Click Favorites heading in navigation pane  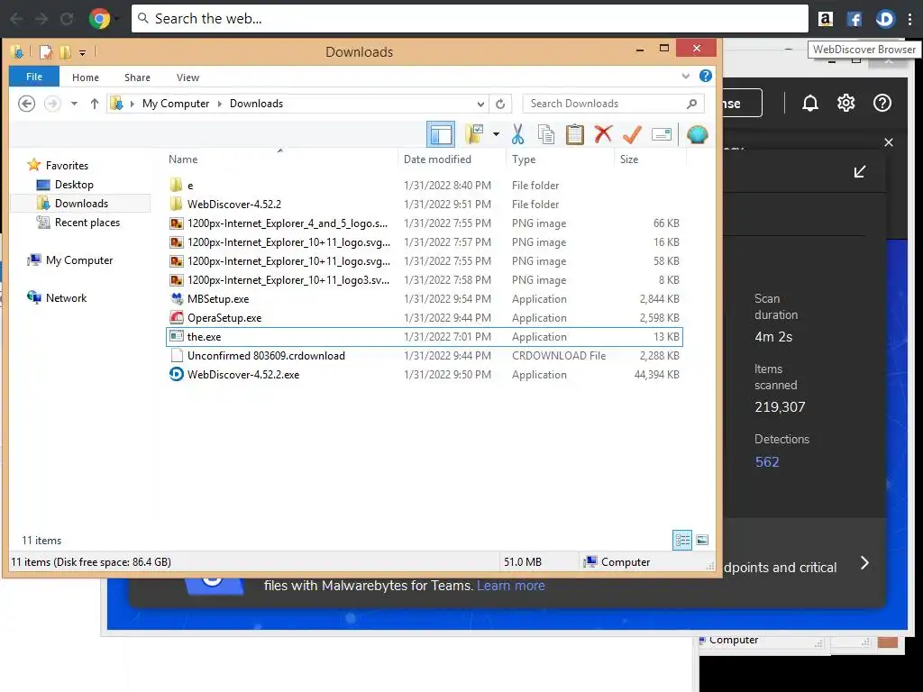(x=67, y=166)
